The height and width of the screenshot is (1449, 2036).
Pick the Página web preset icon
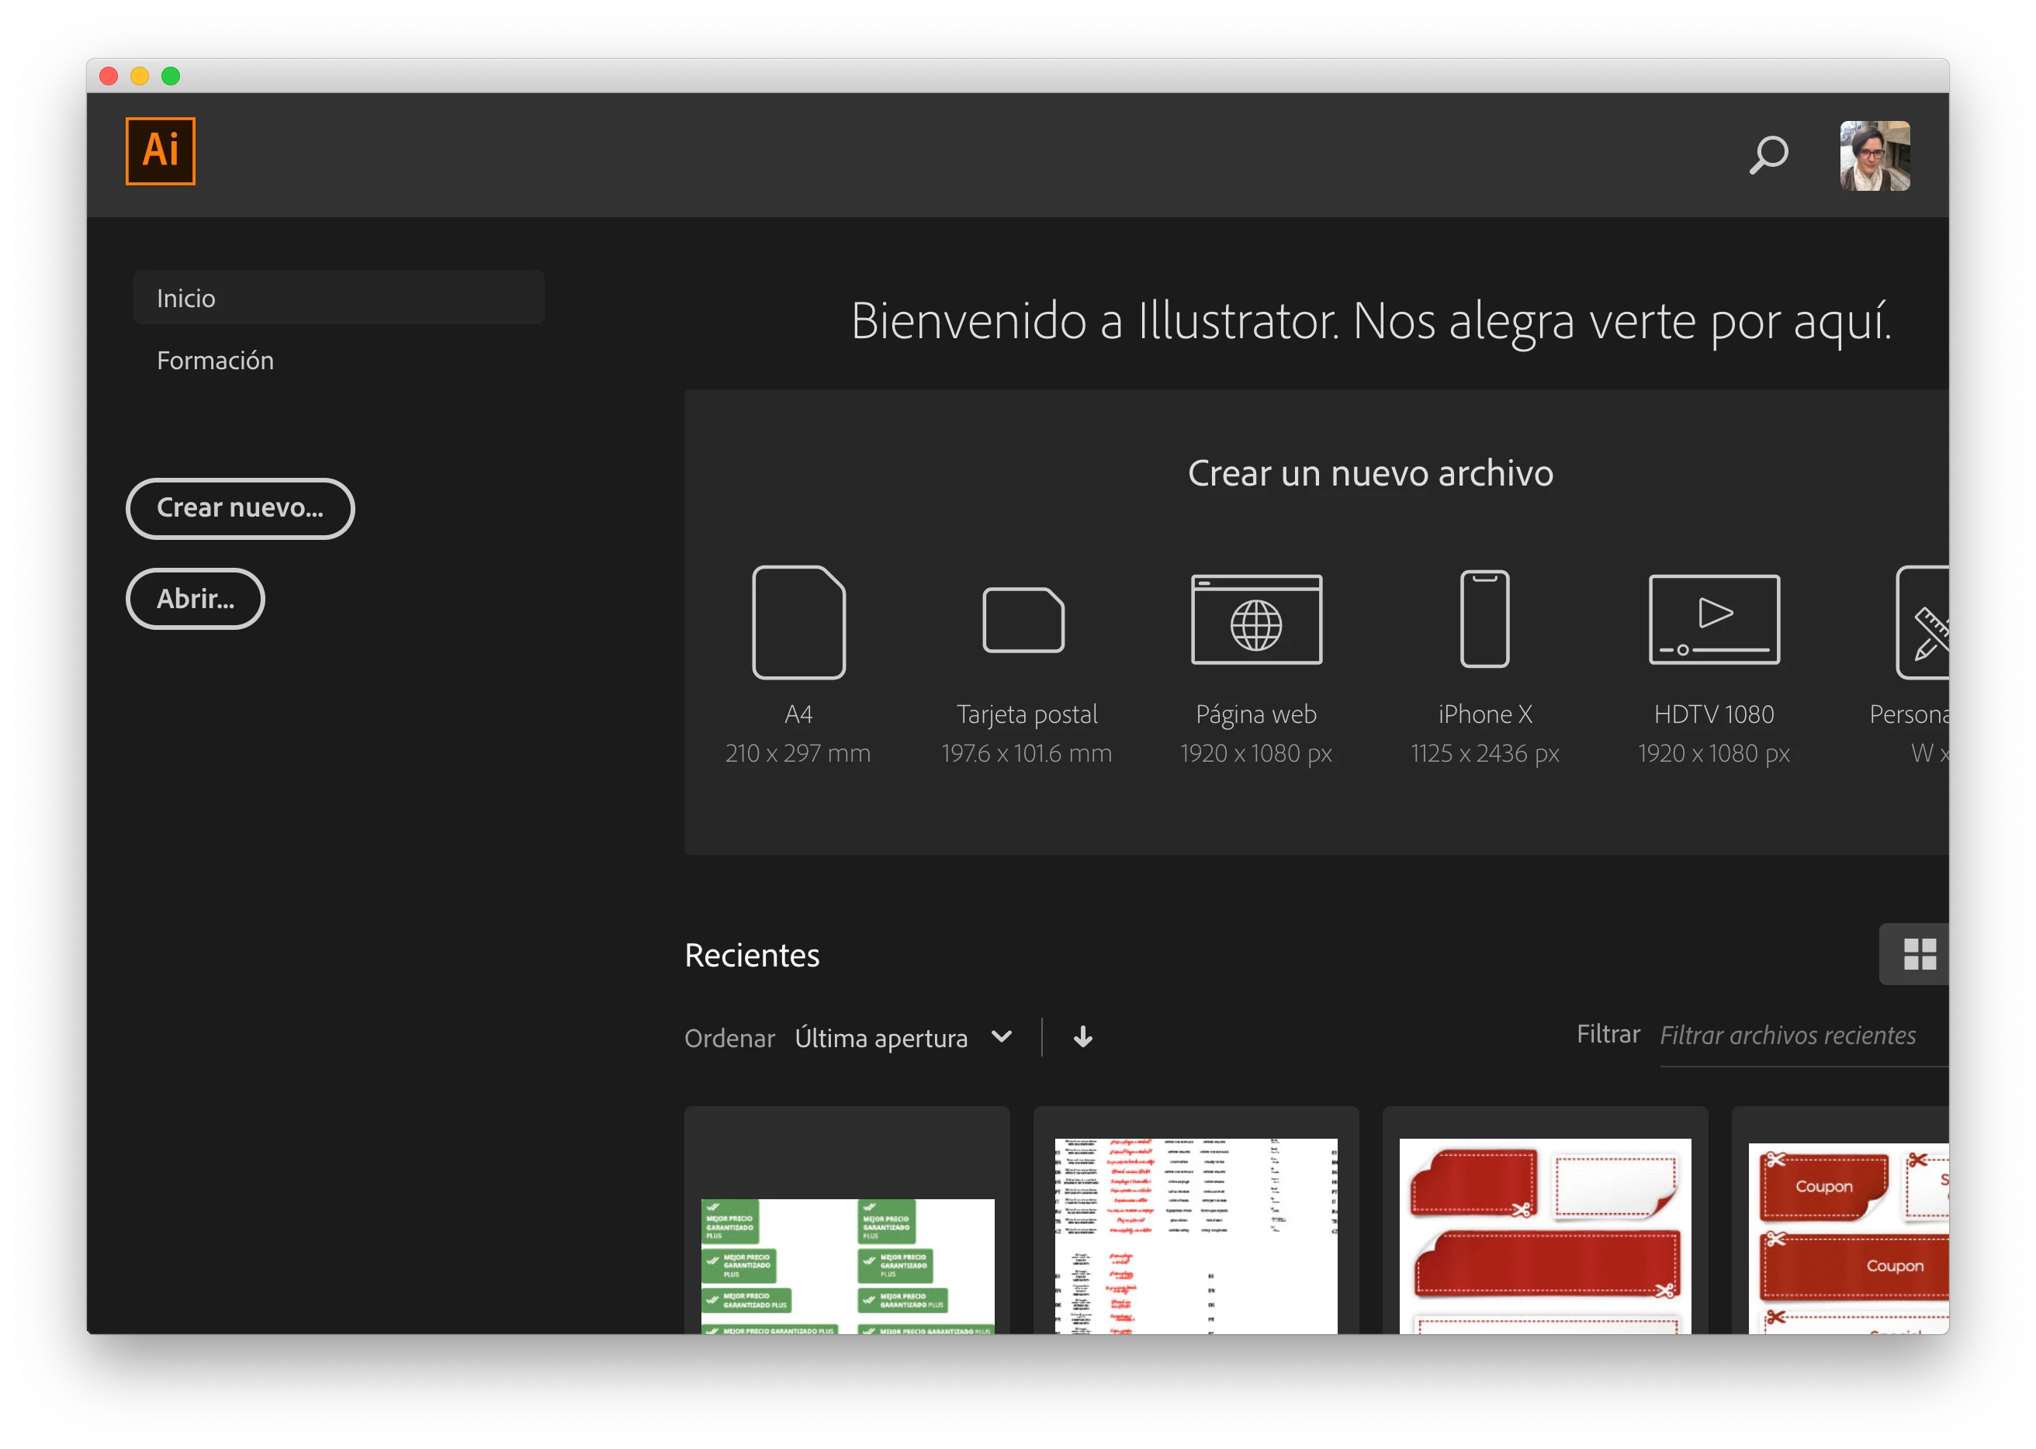click(1256, 620)
